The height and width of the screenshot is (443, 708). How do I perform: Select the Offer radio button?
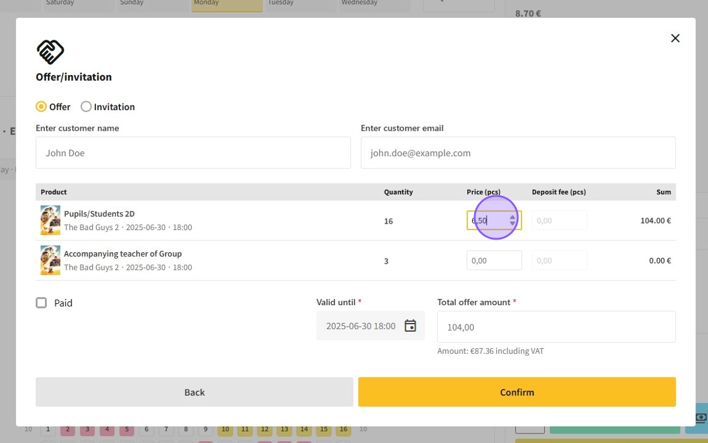tap(42, 107)
